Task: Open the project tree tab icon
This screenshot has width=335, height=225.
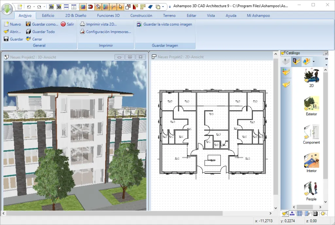Action: [x=292, y=214]
